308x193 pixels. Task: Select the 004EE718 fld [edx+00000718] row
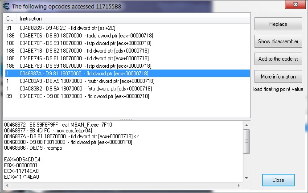tap(85, 51)
